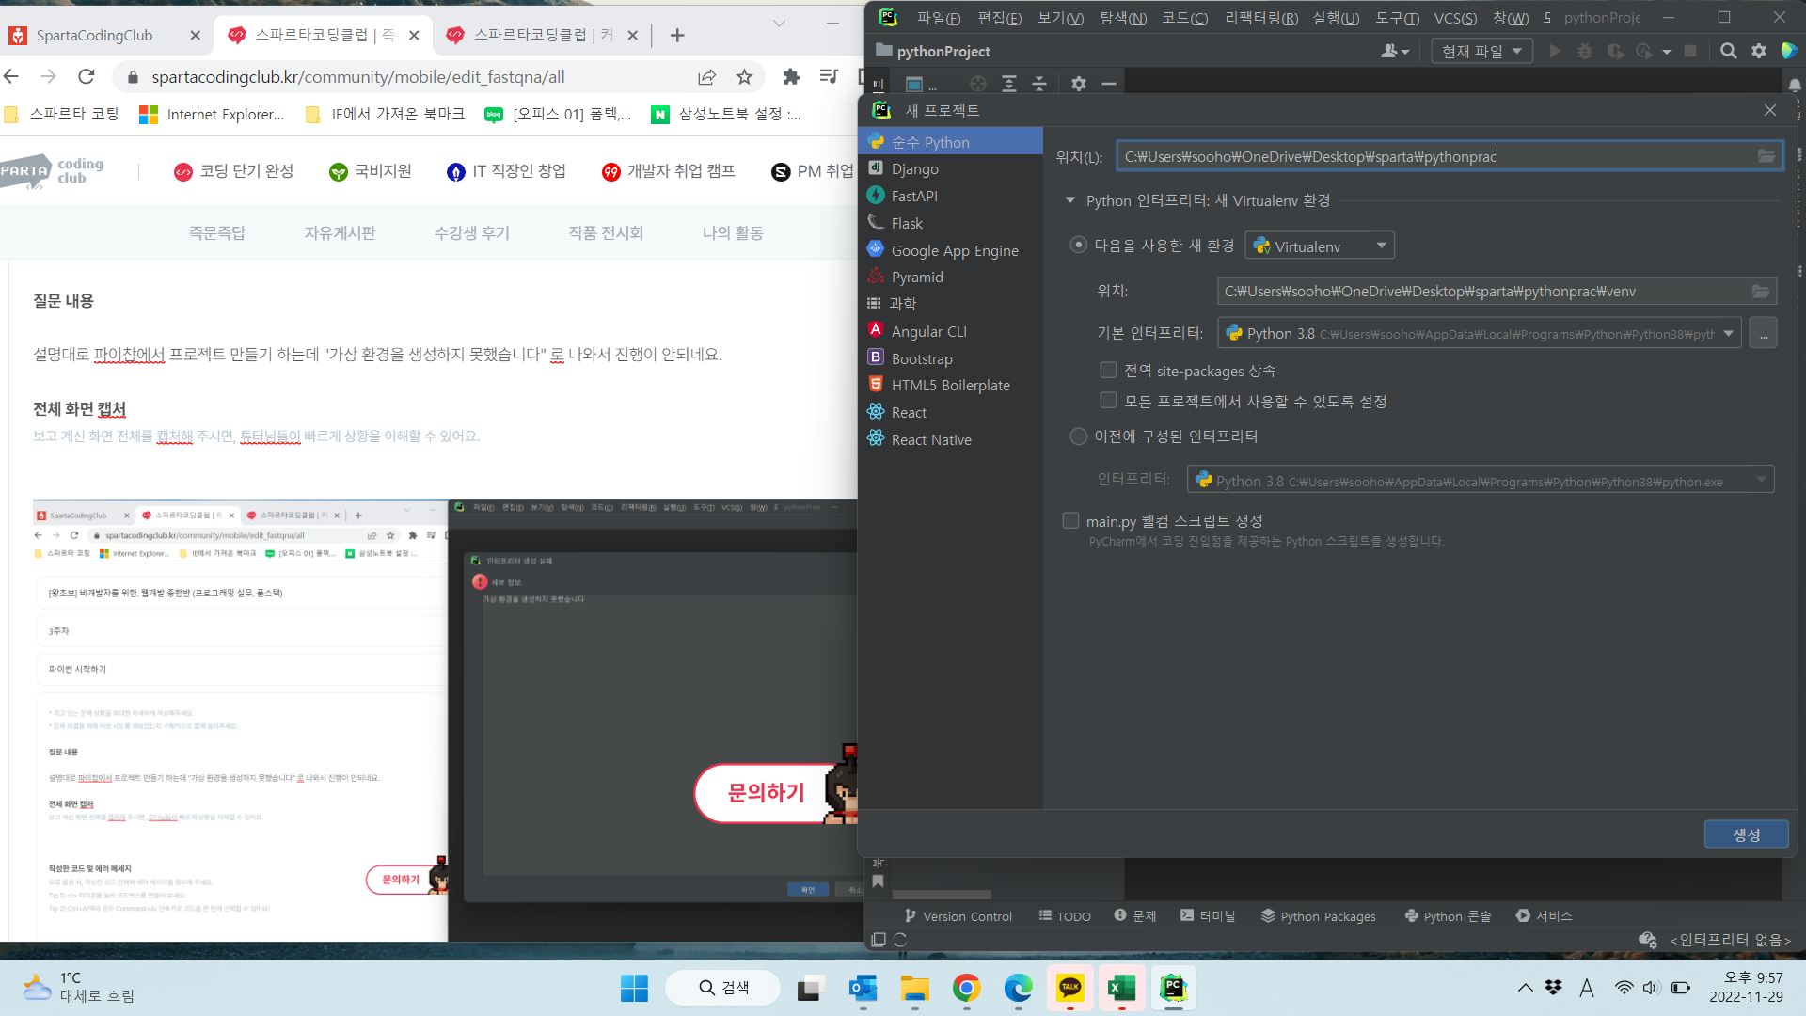Viewport: 1806px width, 1016px height.
Task: Select 순수 Python project type
Action: (x=950, y=142)
